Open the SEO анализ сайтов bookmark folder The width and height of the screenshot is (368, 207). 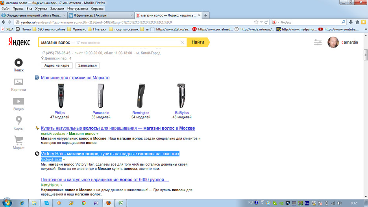pyautogui.click(x=49, y=29)
